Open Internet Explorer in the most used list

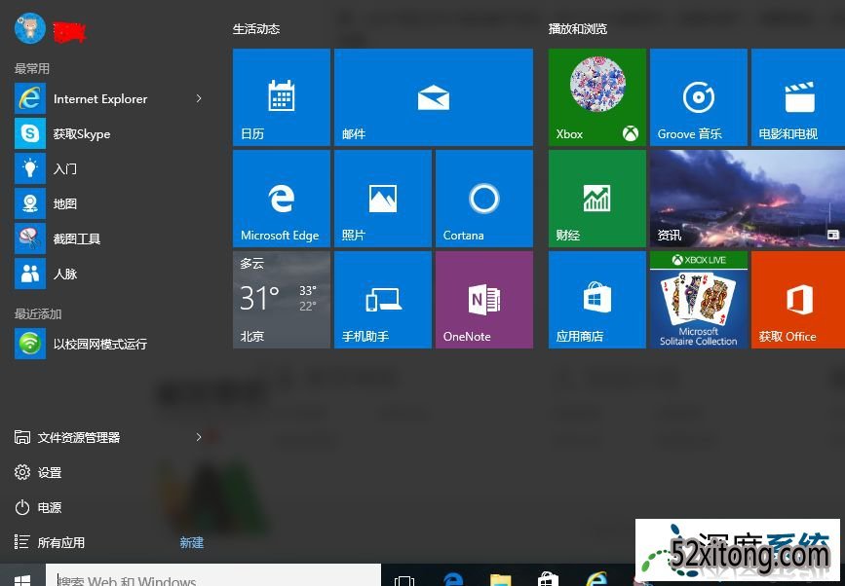[108, 98]
